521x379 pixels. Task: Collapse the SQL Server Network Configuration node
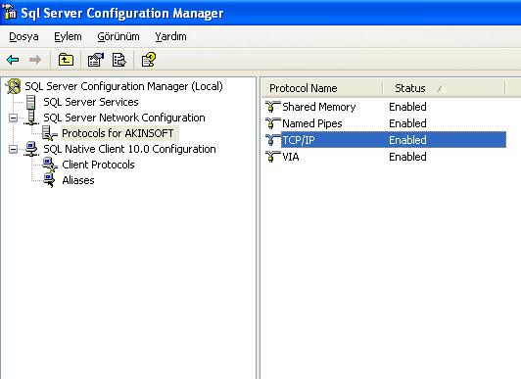pyautogui.click(x=13, y=118)
